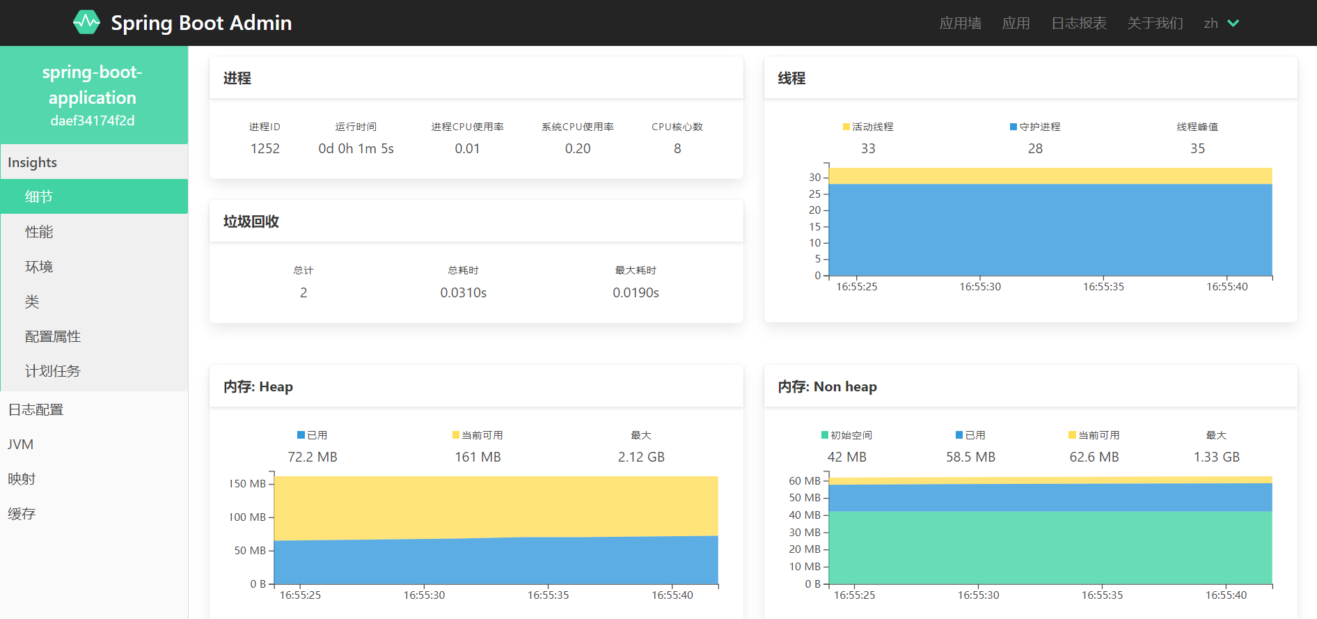
Task: Click the Non heap 最大 value 1.33 GB
Action: tap(1217, 457)
